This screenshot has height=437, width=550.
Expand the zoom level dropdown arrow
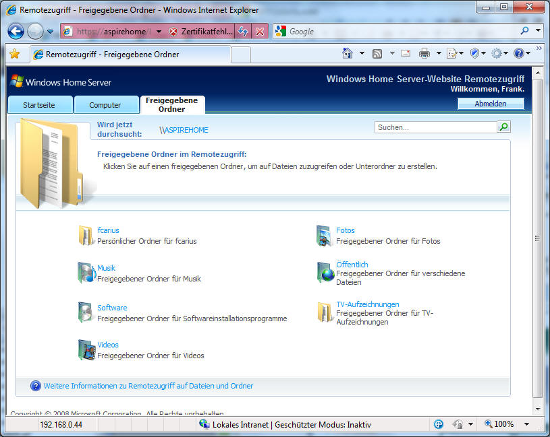click(526, 424)
